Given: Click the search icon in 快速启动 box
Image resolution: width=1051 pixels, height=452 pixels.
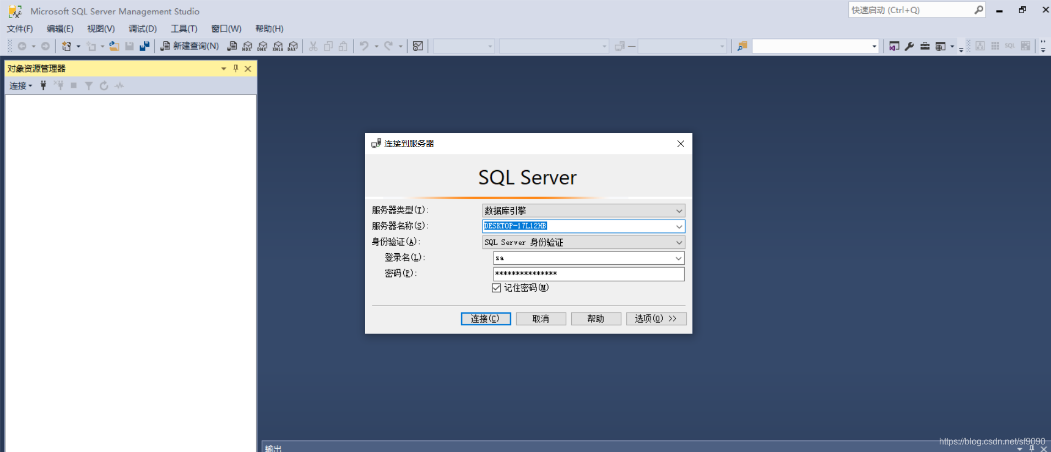Looking at the screenshot, I should coord(979,10).
